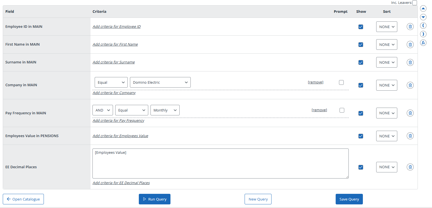Screen dimensions: 432x208
Task: Untick Show for Company
Action: 361,85
